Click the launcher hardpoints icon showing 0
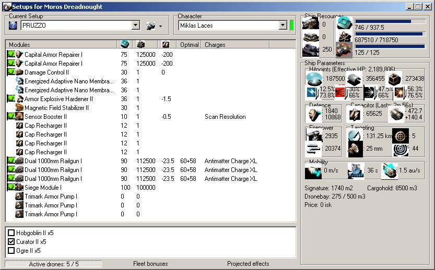Image resolution: width=435 pixels, height=270 pixels. coord(311,37)
